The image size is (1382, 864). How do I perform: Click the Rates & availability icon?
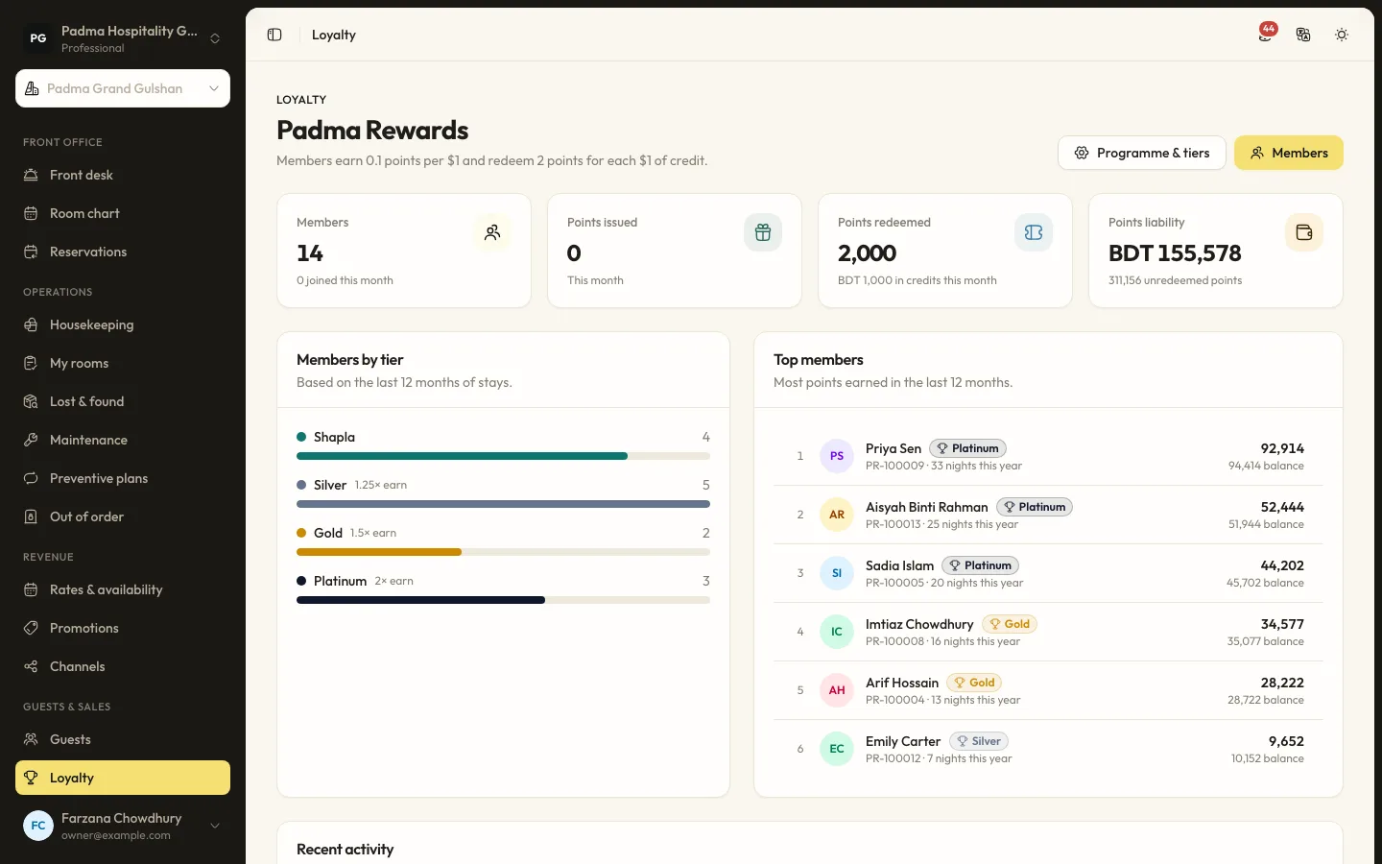31,589
